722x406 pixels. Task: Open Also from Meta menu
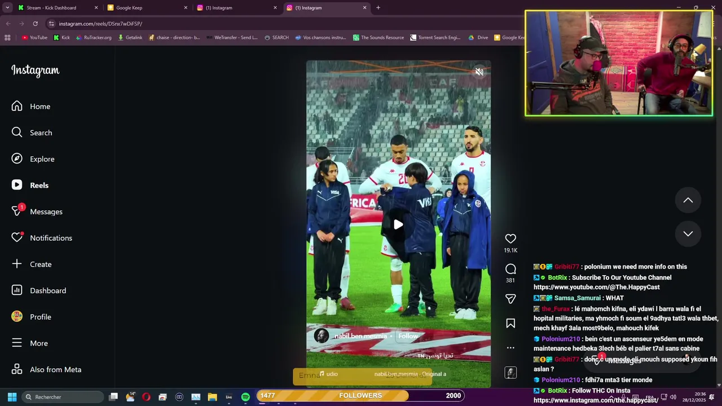47,369
